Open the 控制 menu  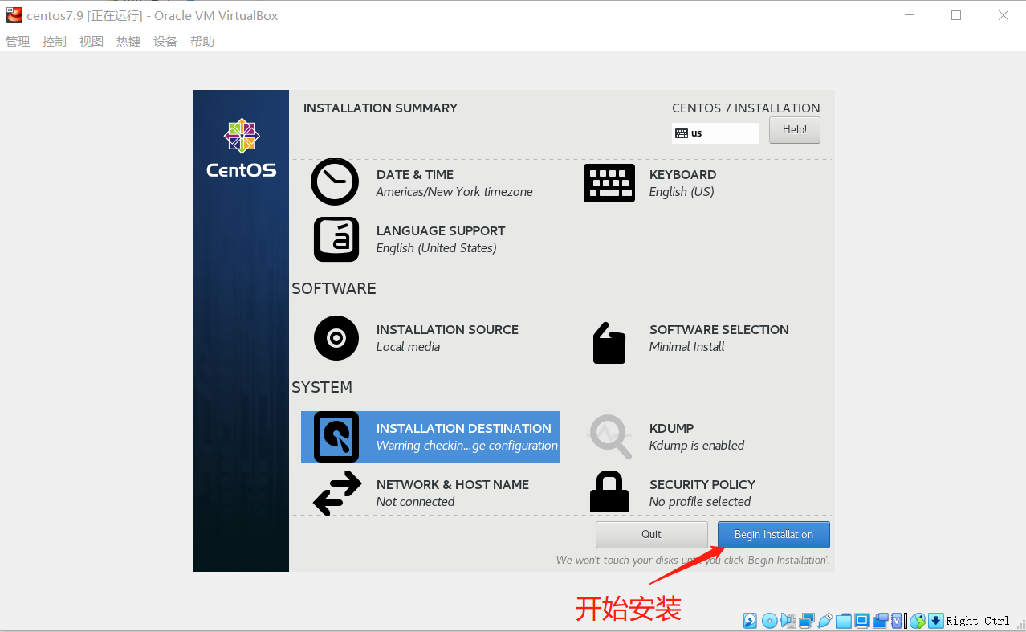click(x=55, y=42)
